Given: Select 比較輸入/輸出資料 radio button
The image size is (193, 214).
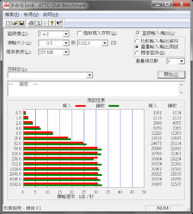Looking at the screenshot, I should (137, 41).
